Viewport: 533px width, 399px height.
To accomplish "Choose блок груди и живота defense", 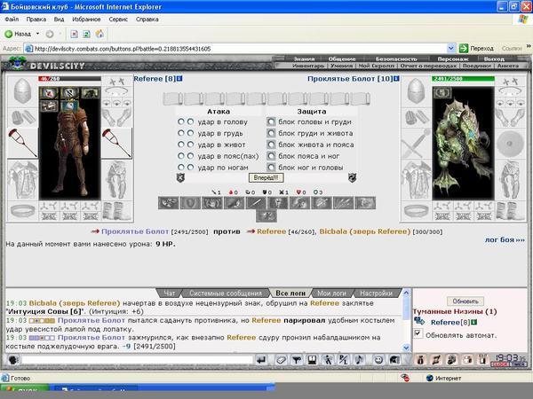I will click(x=271, y=133).
